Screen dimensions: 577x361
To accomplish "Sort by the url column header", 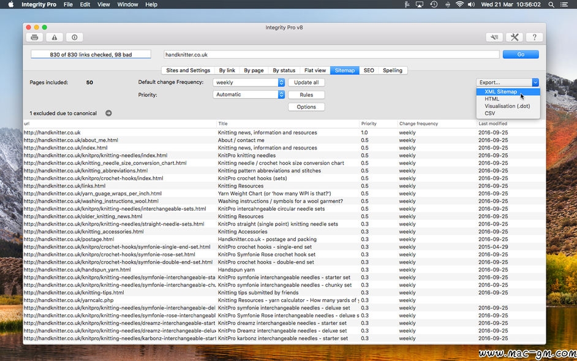I will 120,124.
